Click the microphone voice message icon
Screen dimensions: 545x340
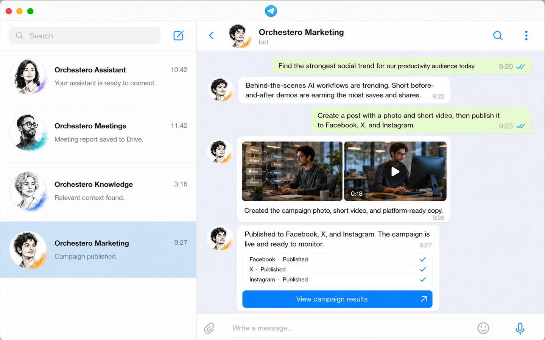click(520, 328)
